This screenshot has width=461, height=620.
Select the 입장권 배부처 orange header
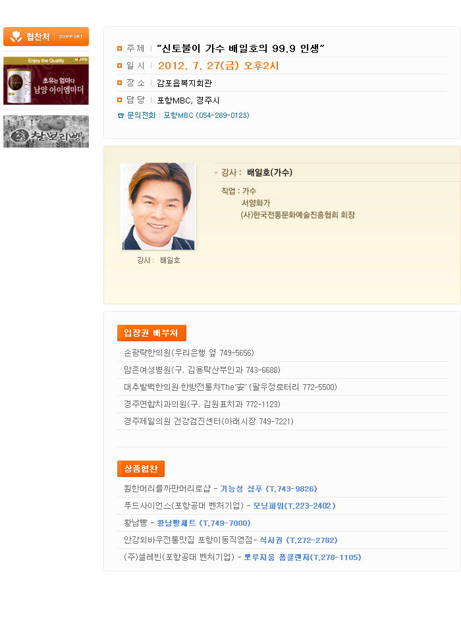click(151, 333)
